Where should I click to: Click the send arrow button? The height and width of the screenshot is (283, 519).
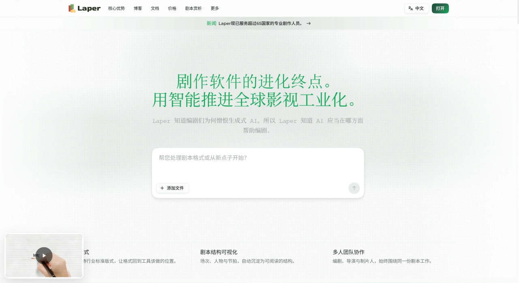[354, 188]
